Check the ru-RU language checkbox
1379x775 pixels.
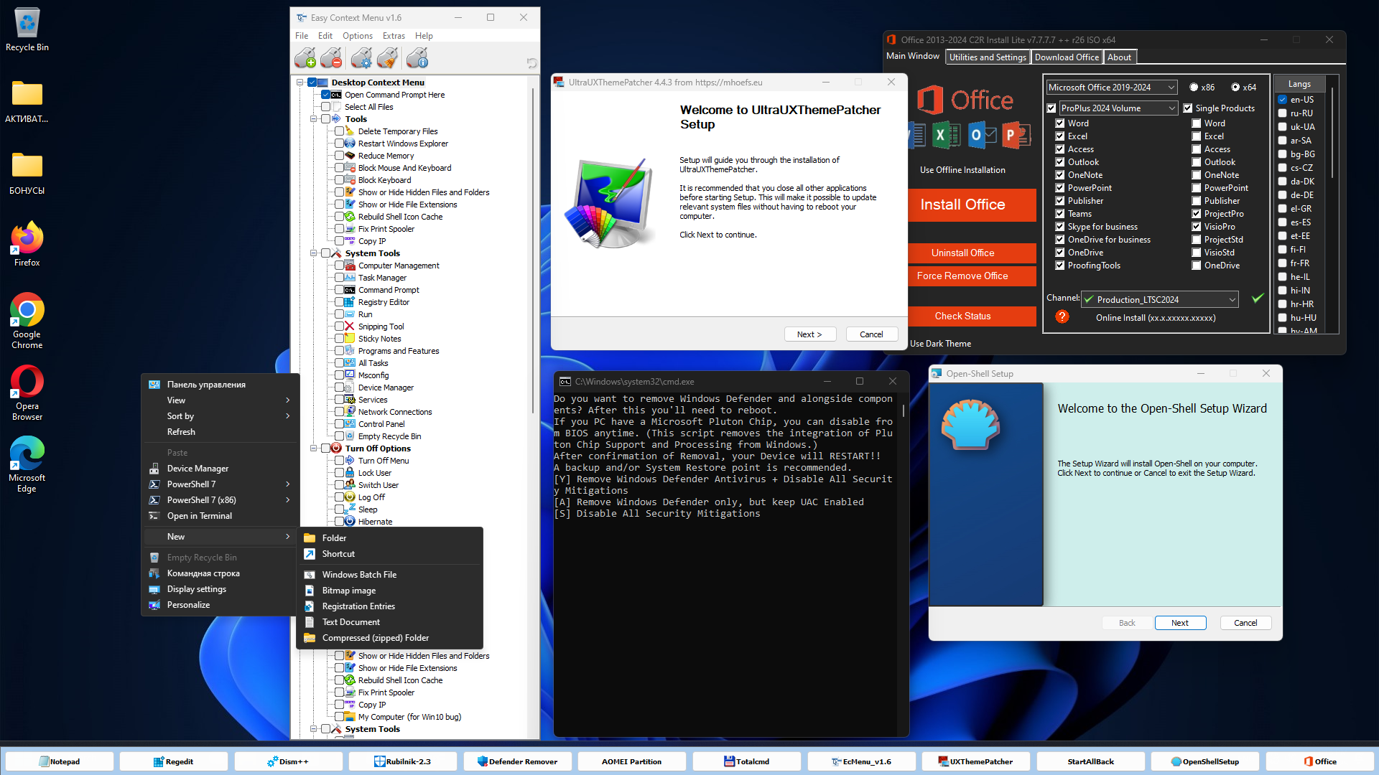[1282, 113]
